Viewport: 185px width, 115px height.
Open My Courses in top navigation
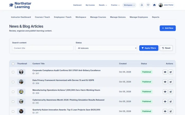[90, 5]
